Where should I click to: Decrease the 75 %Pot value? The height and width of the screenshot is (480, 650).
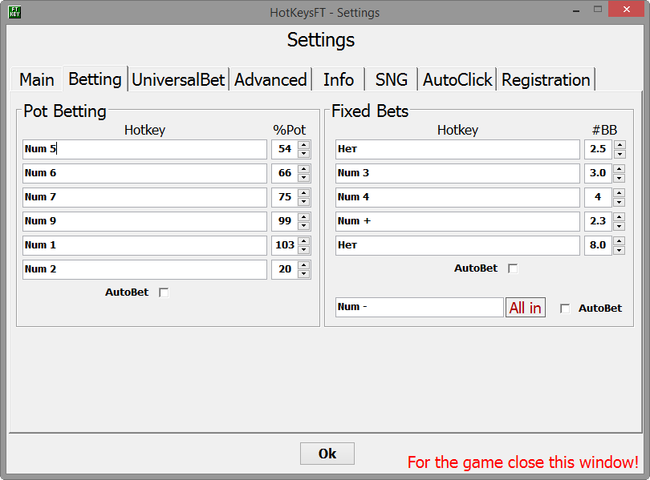pos(304,202)
